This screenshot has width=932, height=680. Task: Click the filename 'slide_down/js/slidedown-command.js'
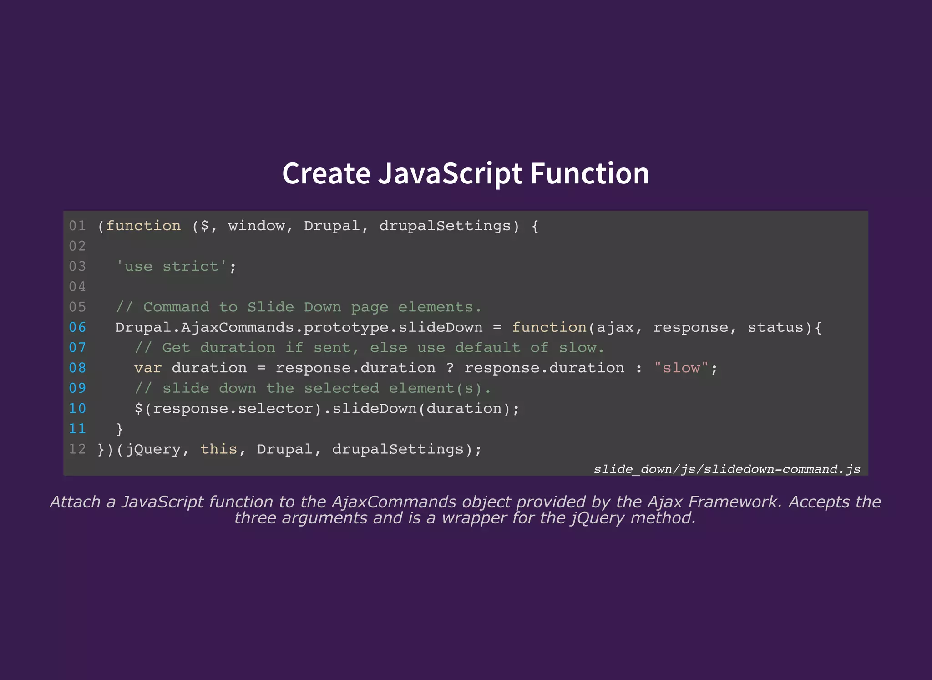(727, 469)
